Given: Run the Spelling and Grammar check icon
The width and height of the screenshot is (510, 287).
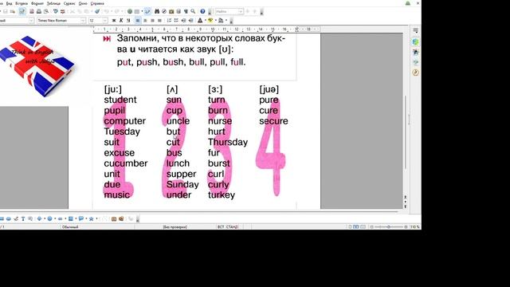Looking at the screenshot, I should pos(55,11).
